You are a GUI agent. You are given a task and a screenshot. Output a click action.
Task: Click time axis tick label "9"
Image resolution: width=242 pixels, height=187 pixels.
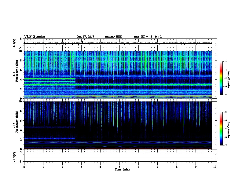pos(196,167)
